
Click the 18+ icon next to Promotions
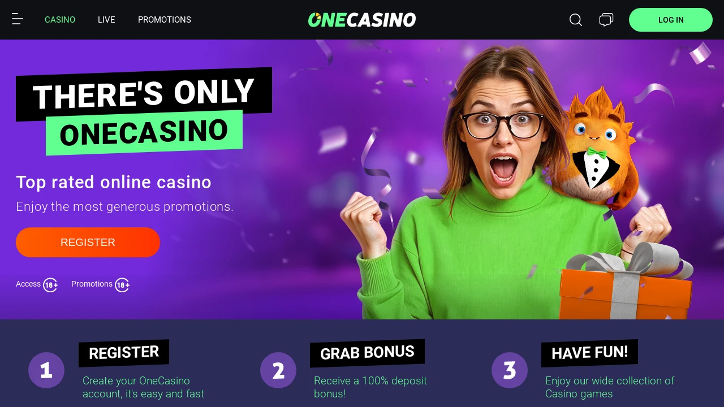point(122,285)
